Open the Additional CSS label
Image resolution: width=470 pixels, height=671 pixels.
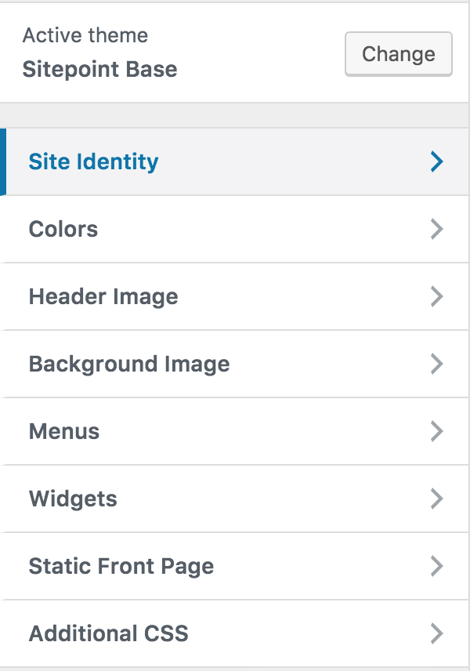pyautogui.click(x=109, y=634)
